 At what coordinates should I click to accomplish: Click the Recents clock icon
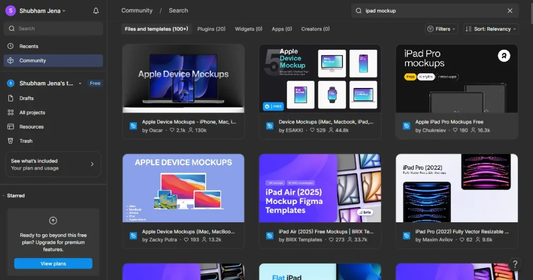[x=10, y=46]
